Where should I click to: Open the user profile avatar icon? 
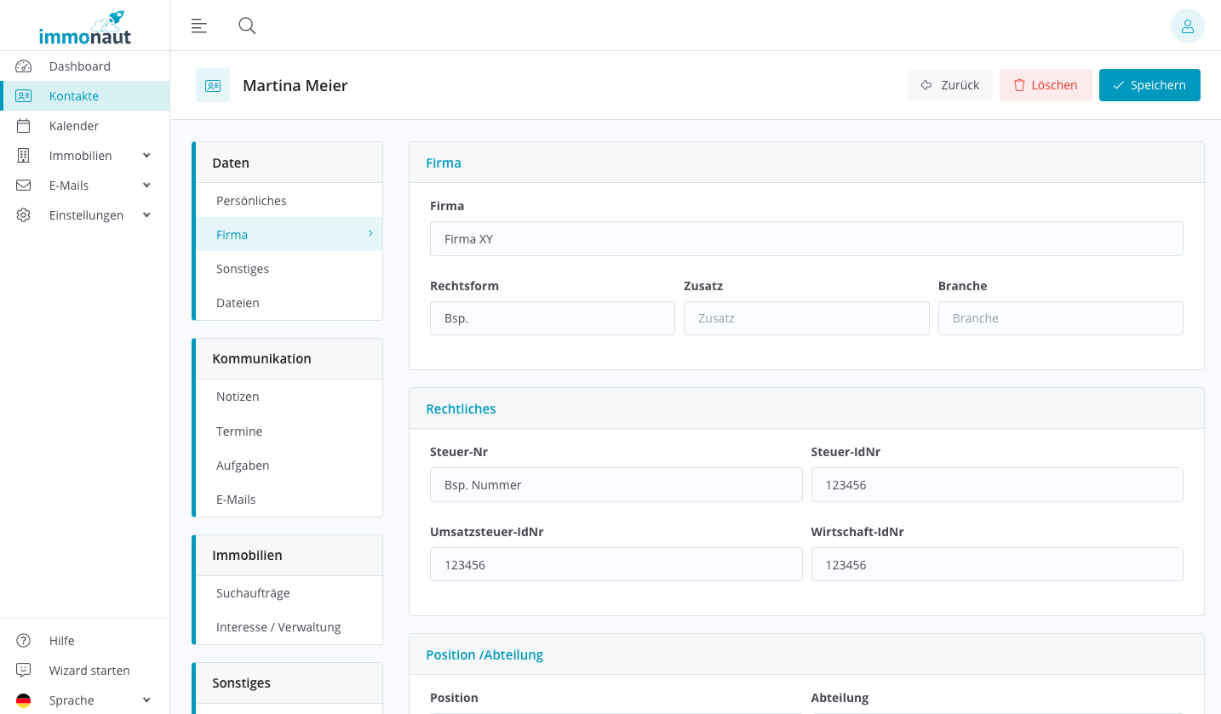tap(1187, 26)
